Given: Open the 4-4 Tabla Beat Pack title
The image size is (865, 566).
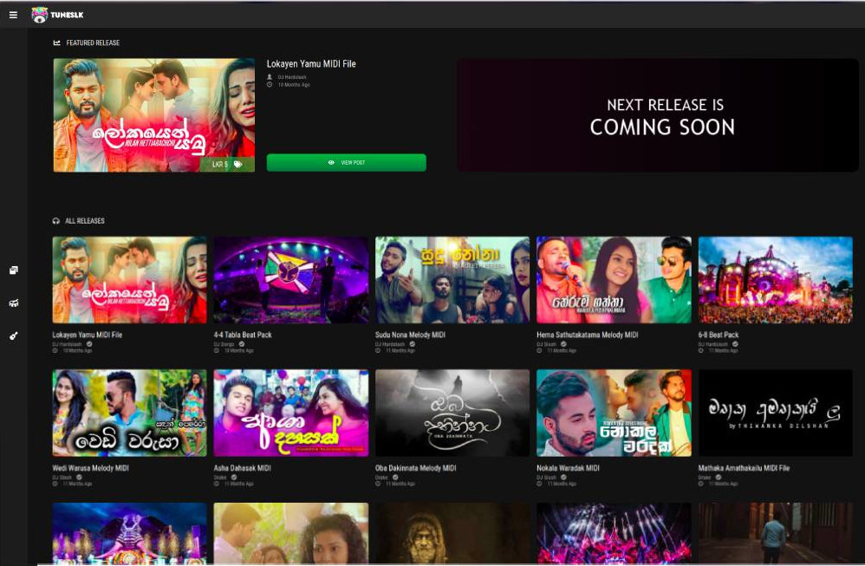Looking at the screenshot, I should tap(243, 335).
